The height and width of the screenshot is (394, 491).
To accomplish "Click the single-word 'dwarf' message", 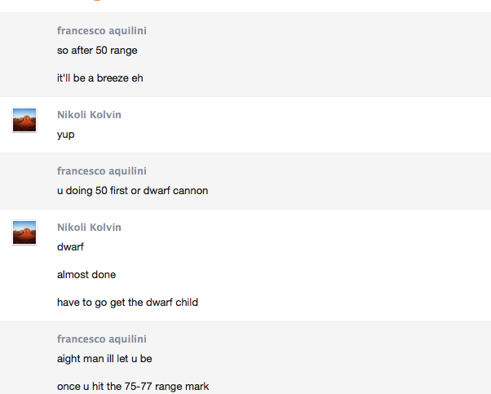I will pos(70,247).
